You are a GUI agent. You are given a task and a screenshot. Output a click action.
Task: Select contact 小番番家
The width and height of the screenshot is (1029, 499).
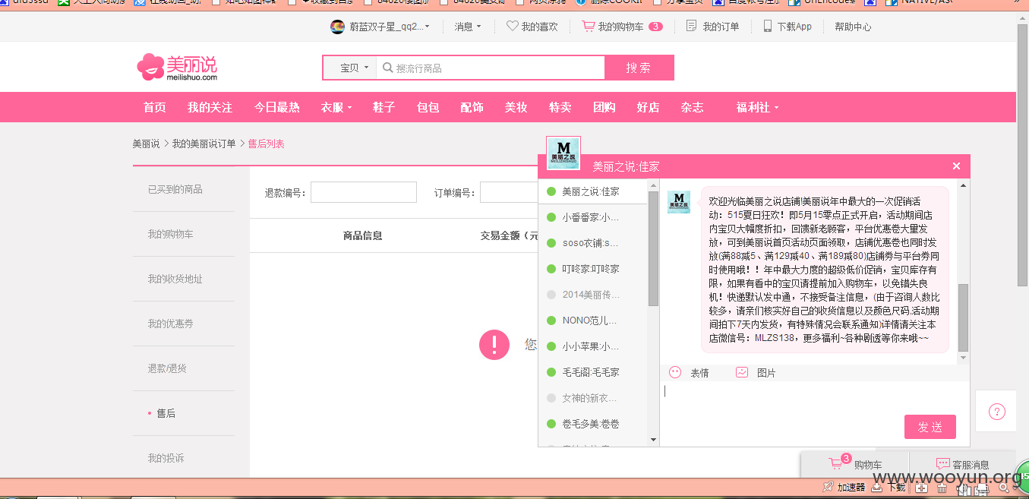(593, 217)
